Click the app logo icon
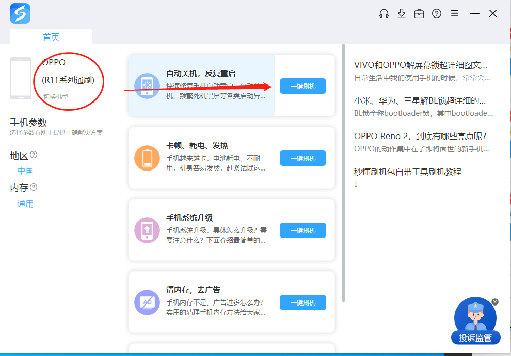Viewport: 511px width, 356px height. (x=20, y=14)
